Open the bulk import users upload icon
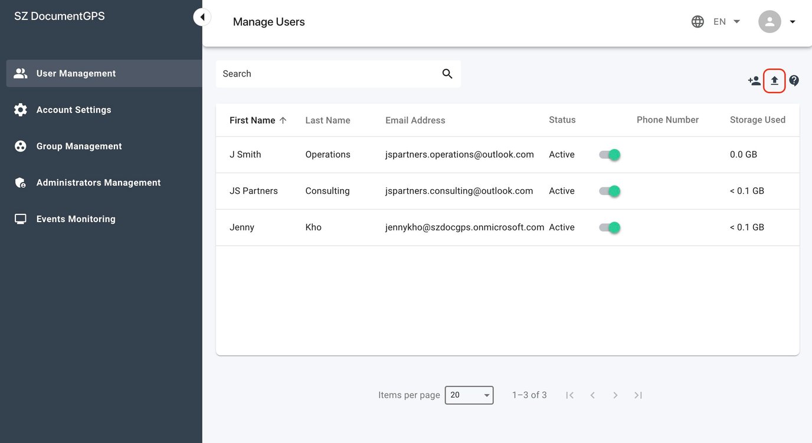Viewport: 812px width, 443px height. tap(774, 81)
